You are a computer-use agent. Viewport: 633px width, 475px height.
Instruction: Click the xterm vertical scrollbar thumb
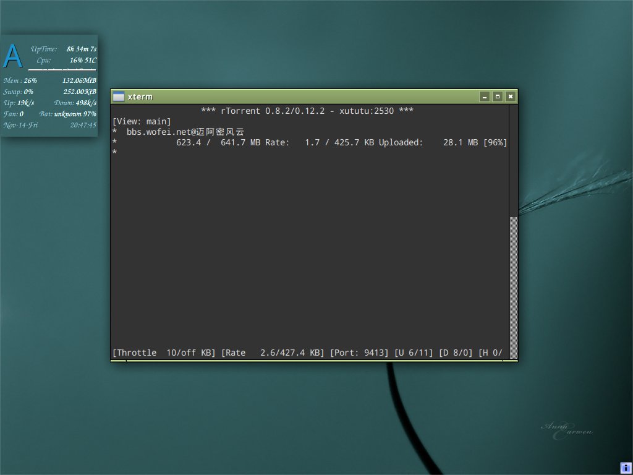(x=514, y=288)
